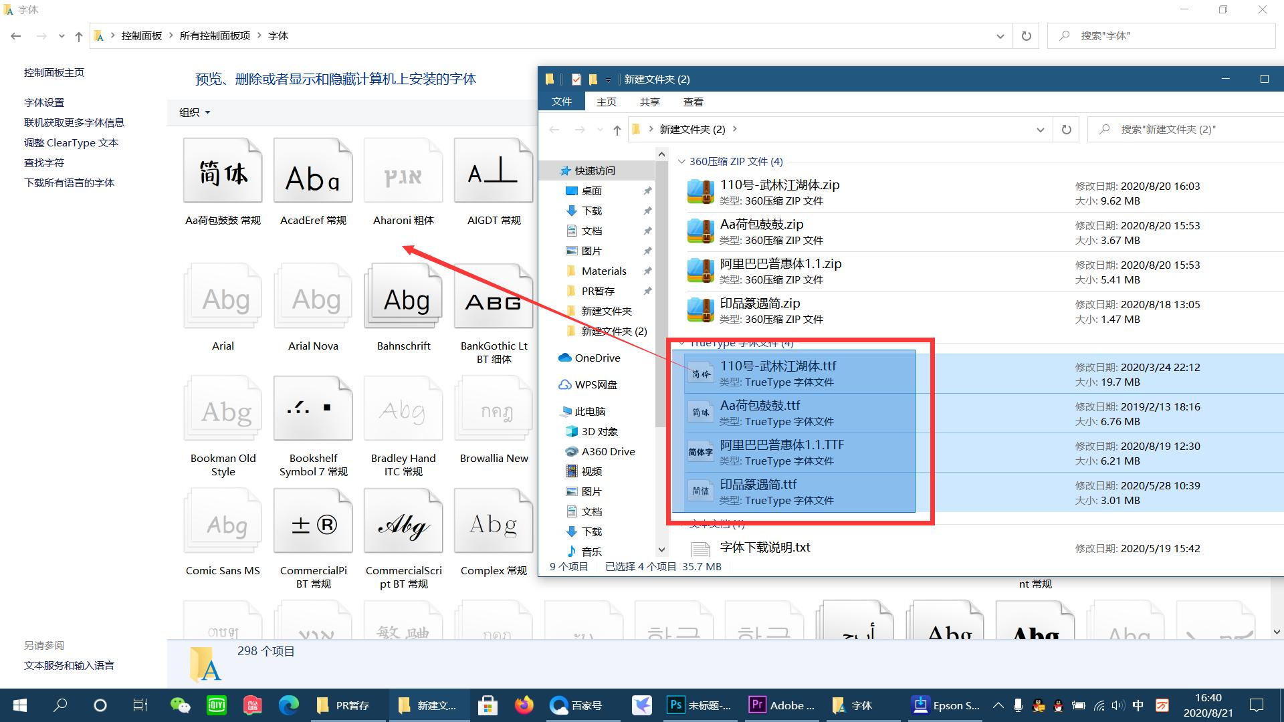
Task: Open OneDrive in the navigation pane
Action: (x=596, y=358)
